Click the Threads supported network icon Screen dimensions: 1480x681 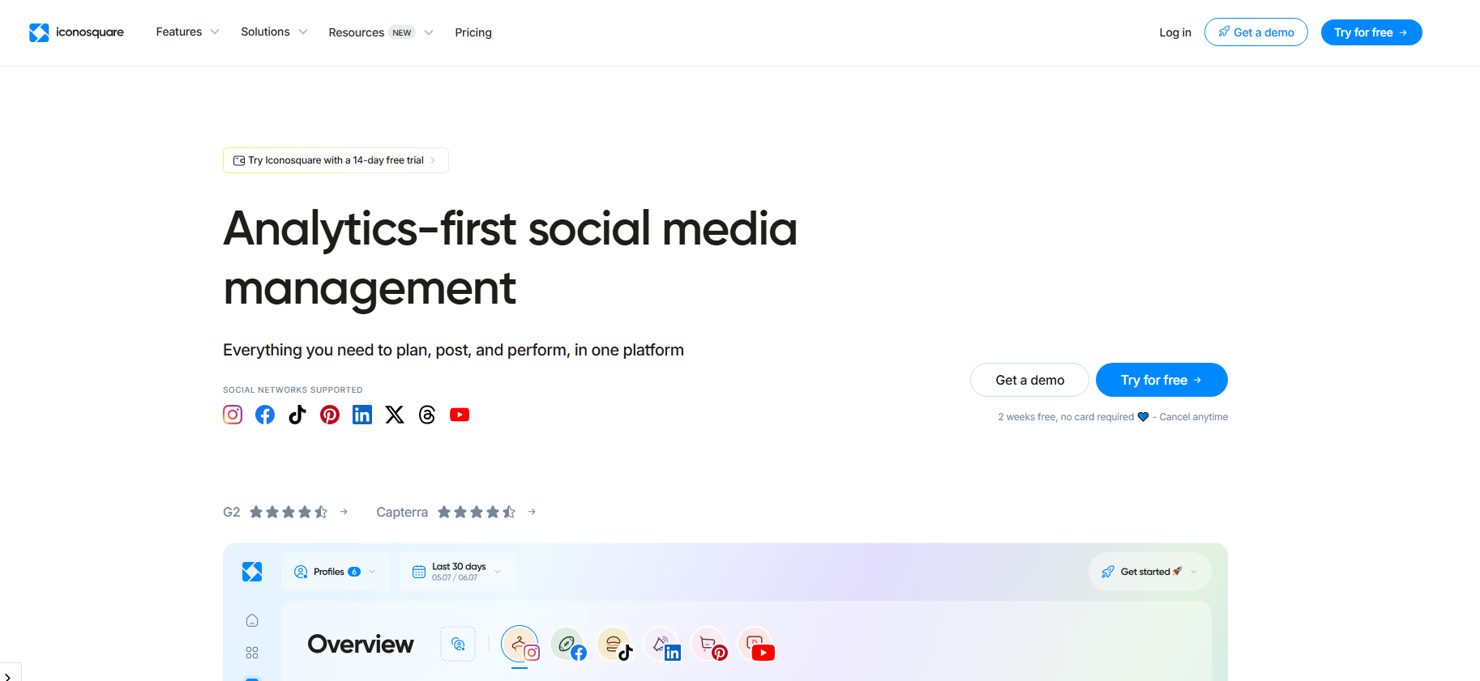tap(427, 415)
